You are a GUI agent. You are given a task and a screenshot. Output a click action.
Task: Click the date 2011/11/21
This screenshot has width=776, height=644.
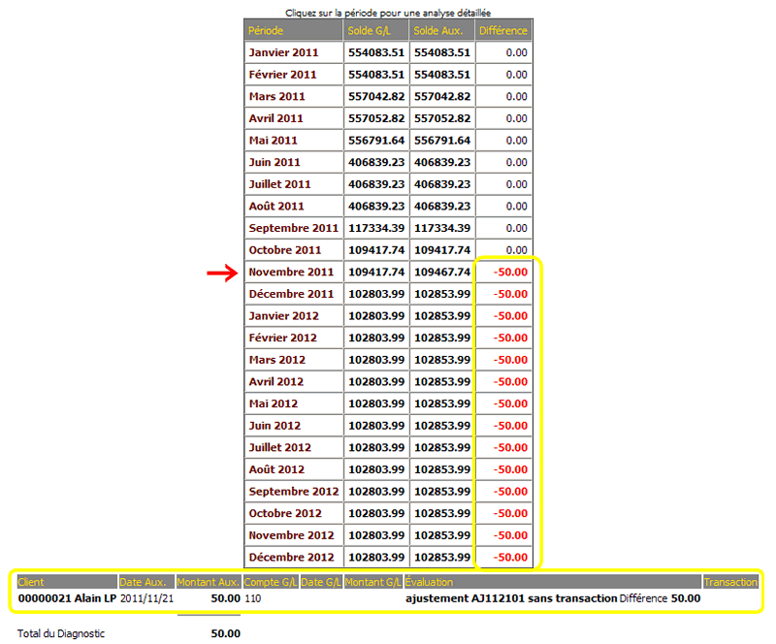click(147, 598)
